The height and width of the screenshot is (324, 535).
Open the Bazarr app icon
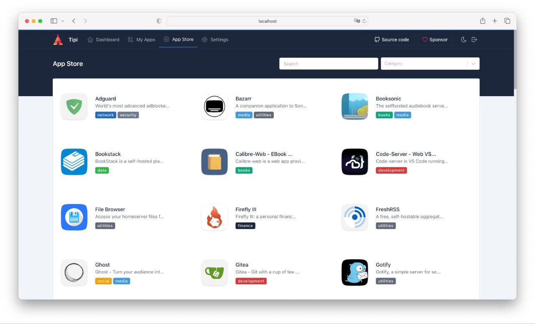[214, 107]
